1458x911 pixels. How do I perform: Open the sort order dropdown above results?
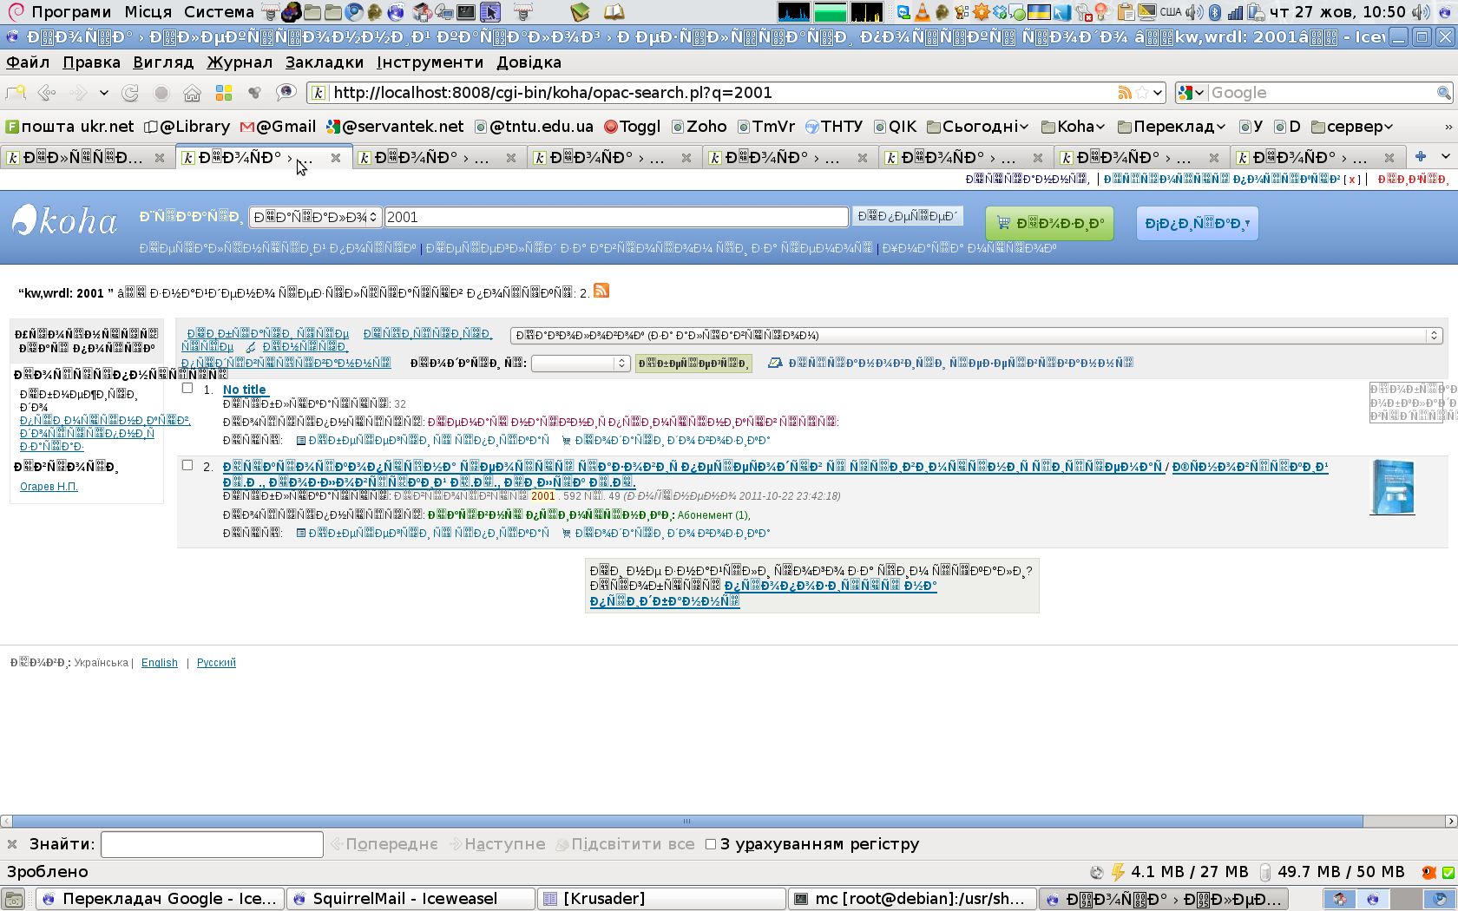975,336
